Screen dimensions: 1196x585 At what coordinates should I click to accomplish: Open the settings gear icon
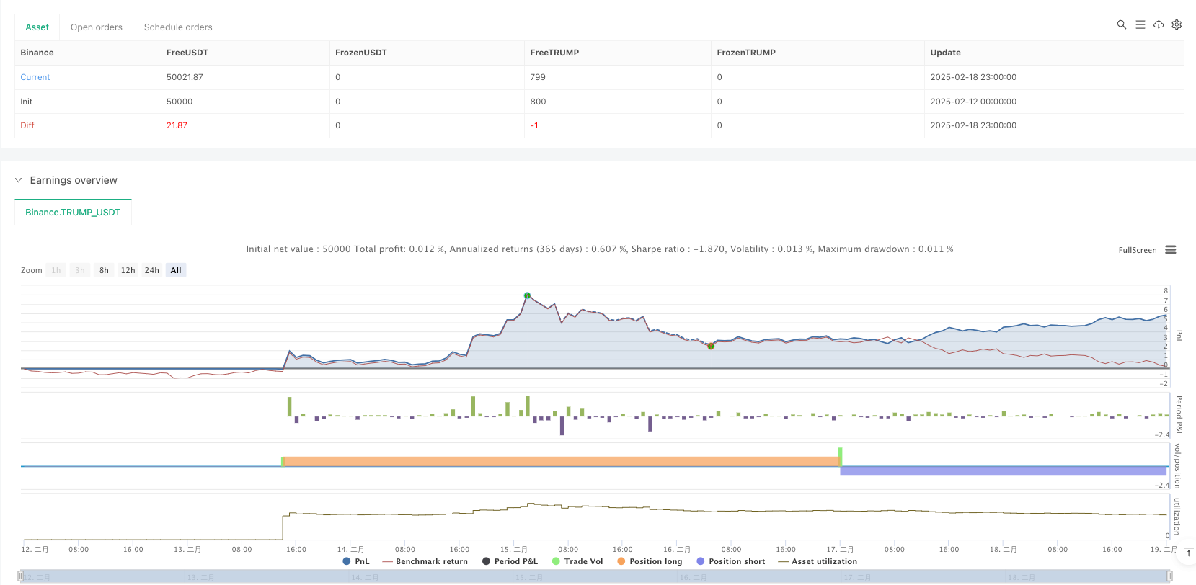1177,24
